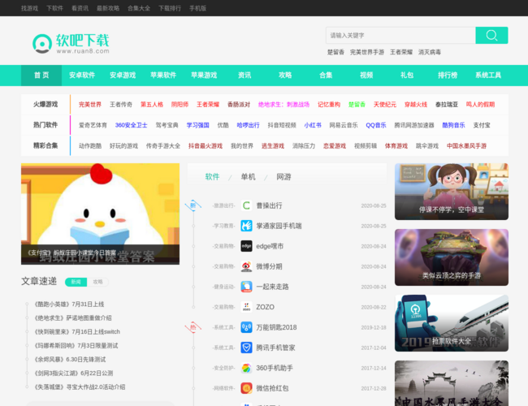The width and height of the screenshot is (528, 406).
Task: Open the 掌通家园手机端 app icon
Action: 246,226
